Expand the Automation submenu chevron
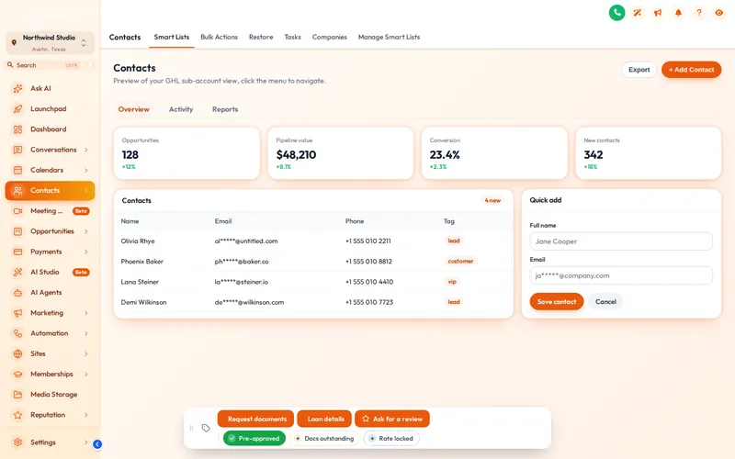Screen dimensions: 735x459 (x=86, y=333)
